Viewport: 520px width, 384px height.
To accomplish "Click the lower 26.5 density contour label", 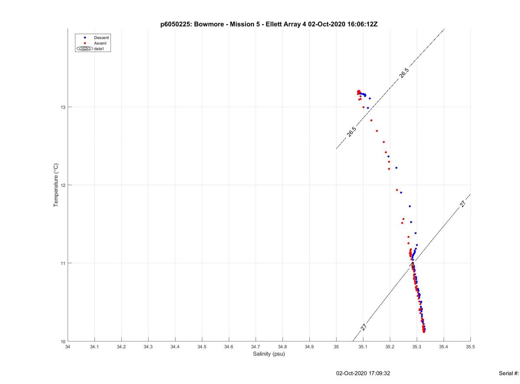I will pyautogui.click(x=351, y=132).
